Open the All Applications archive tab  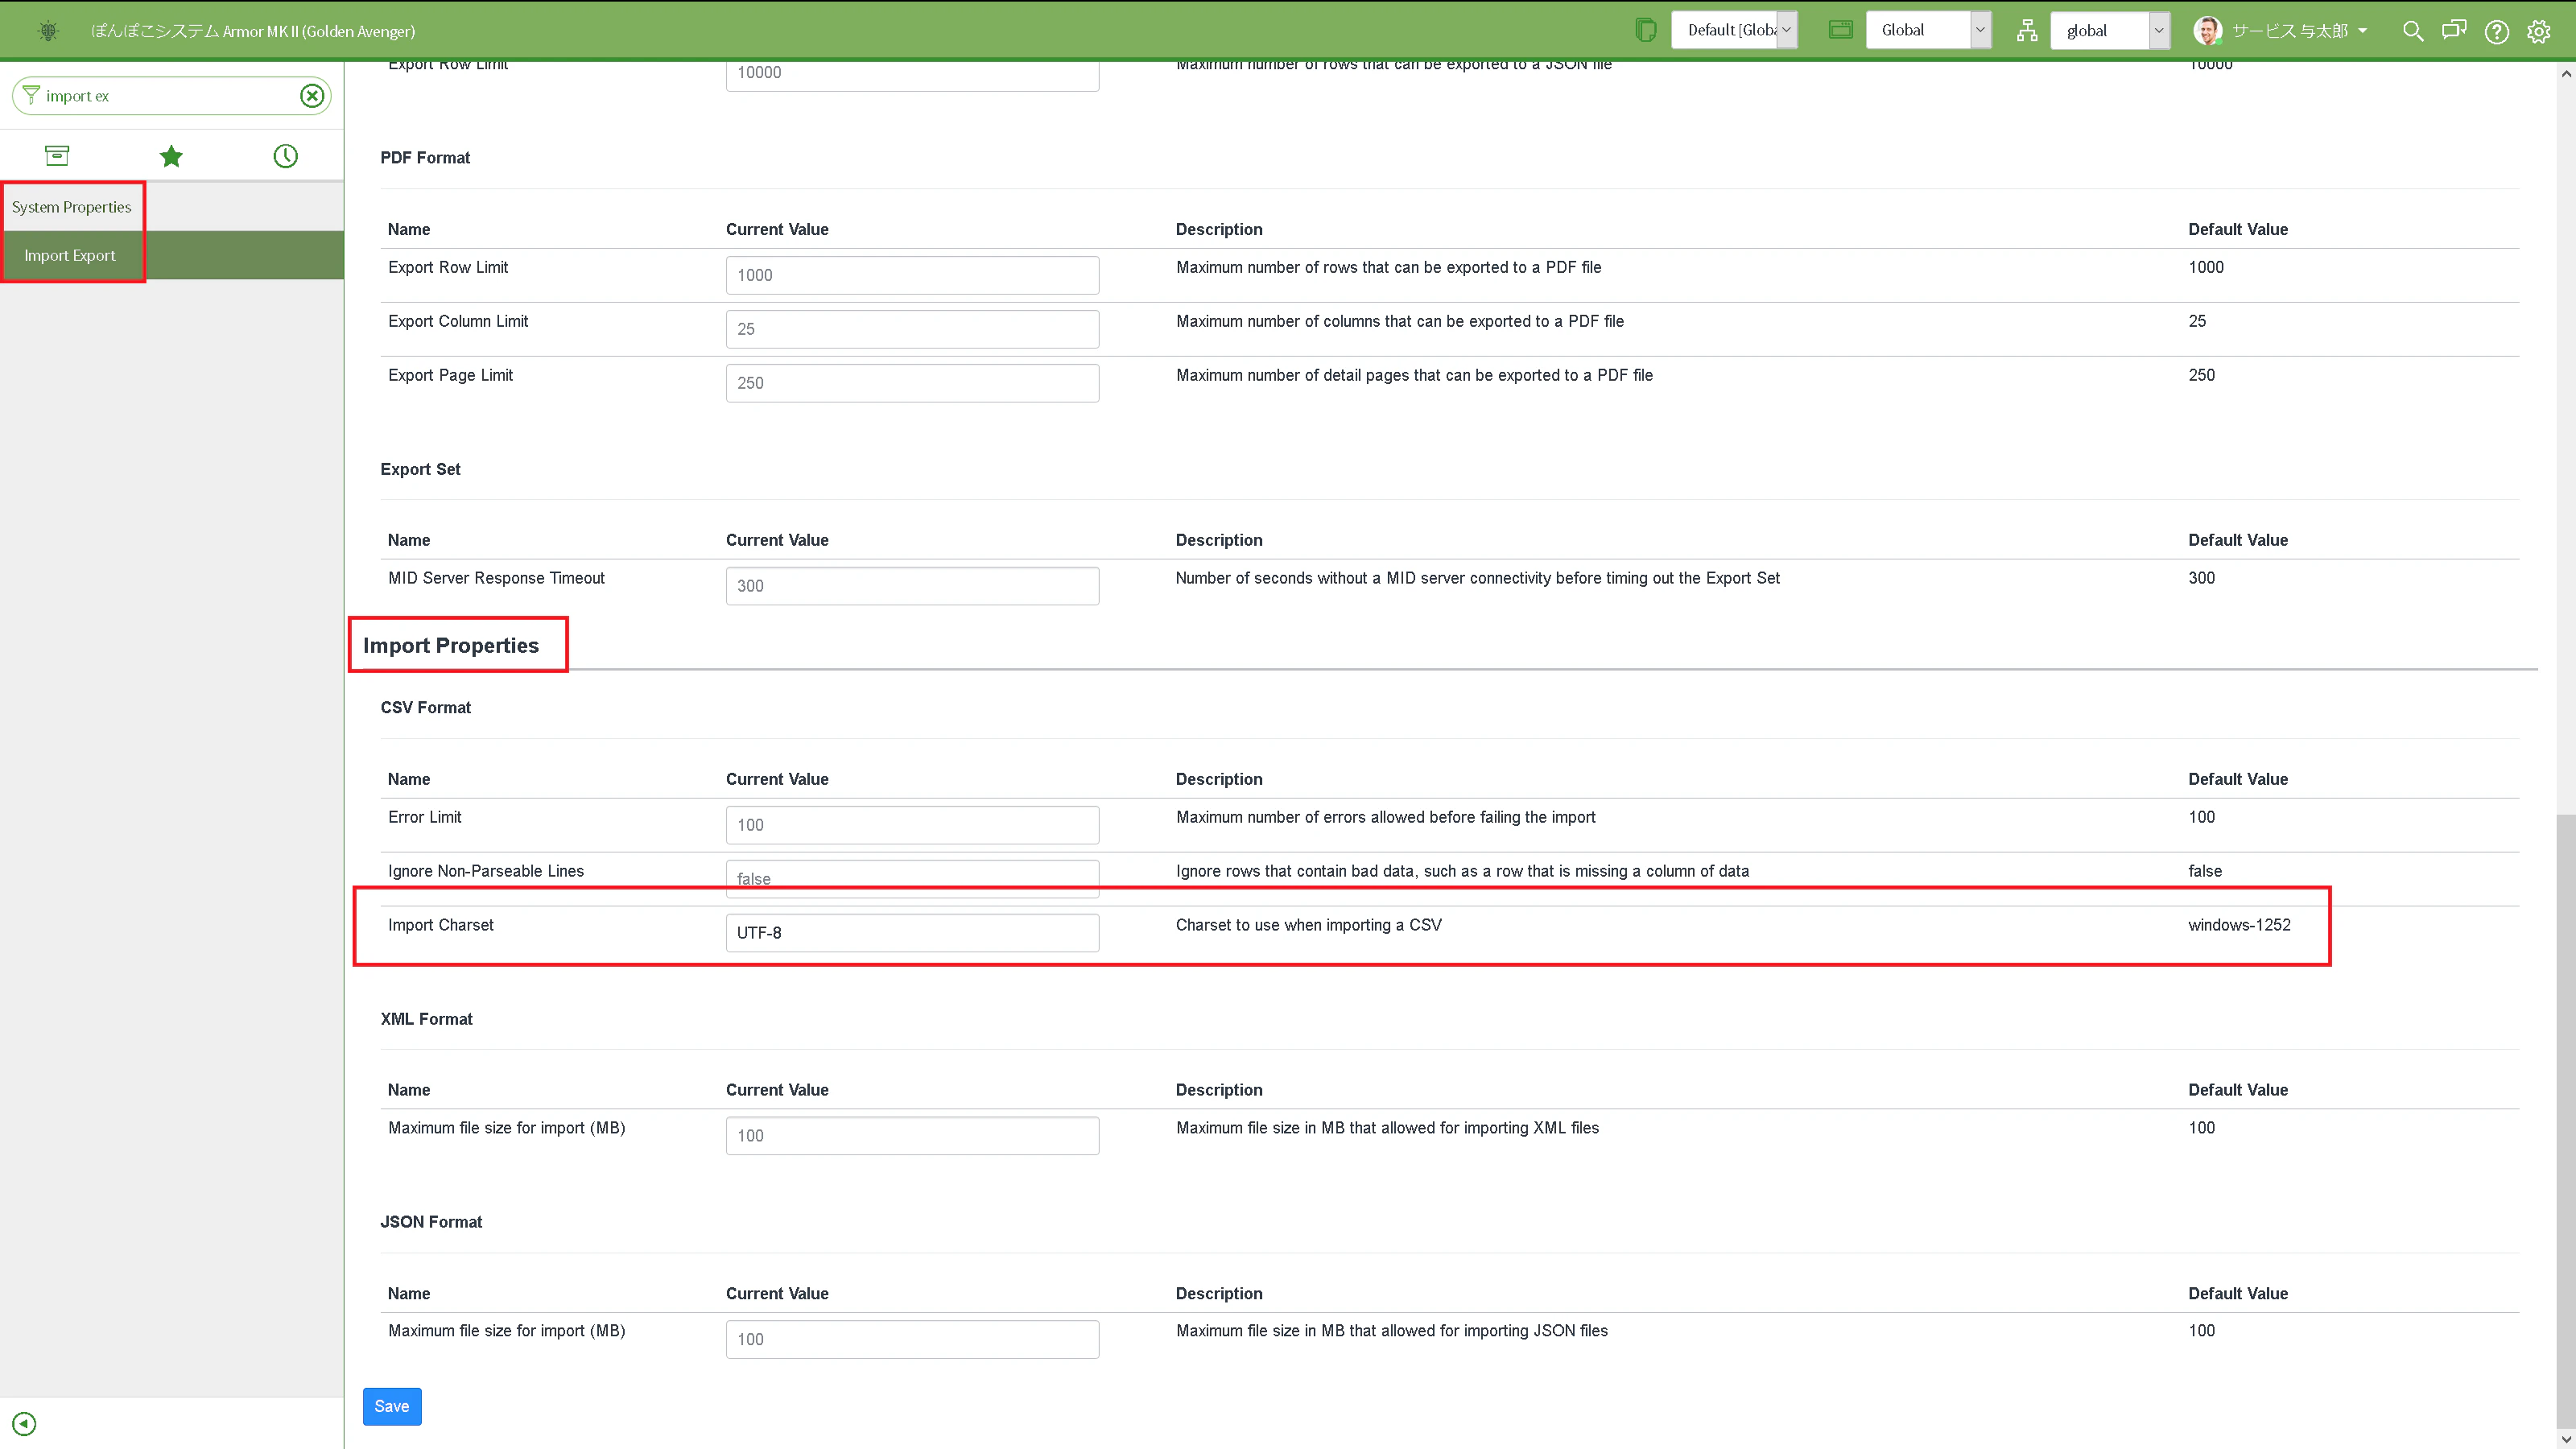point(57,156)
